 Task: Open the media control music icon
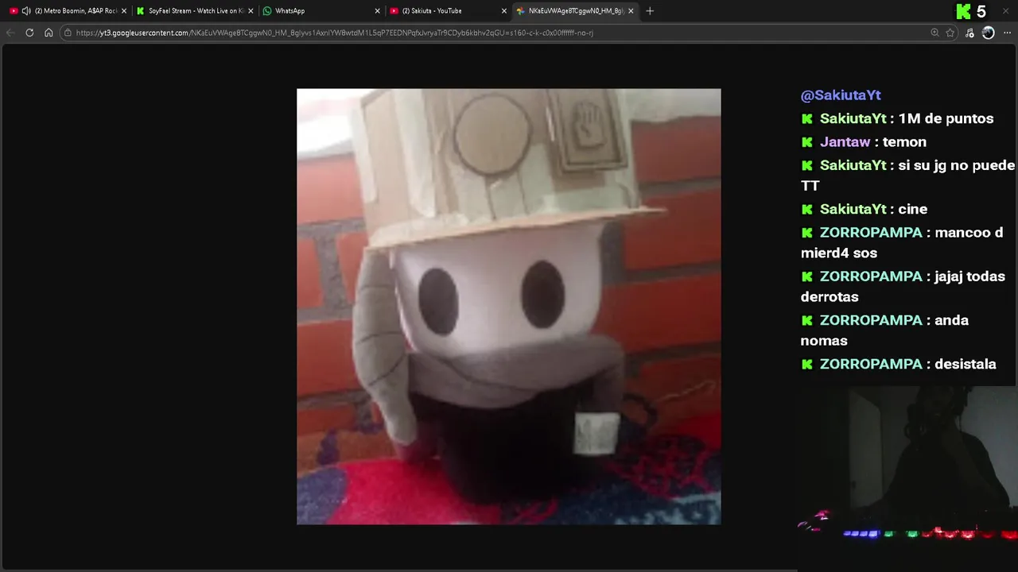[969, 33]
